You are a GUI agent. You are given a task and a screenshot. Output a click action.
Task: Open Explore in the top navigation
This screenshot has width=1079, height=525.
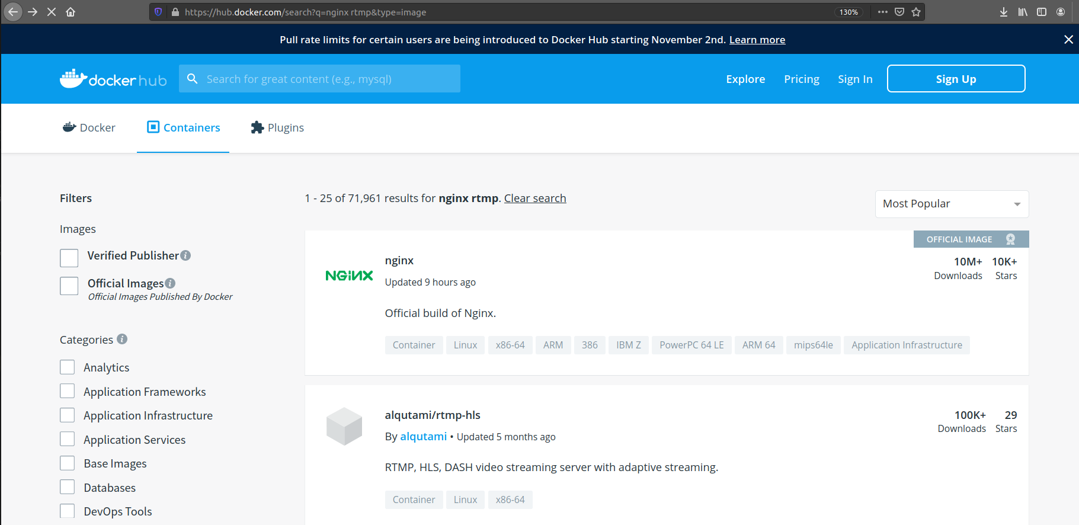tap(745, 79)
